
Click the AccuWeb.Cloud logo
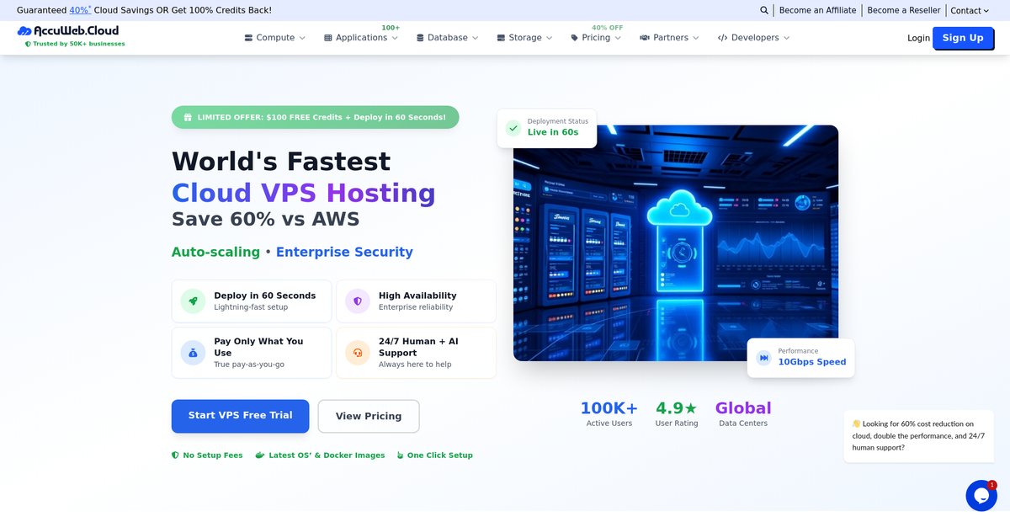(x=68, y=30)
